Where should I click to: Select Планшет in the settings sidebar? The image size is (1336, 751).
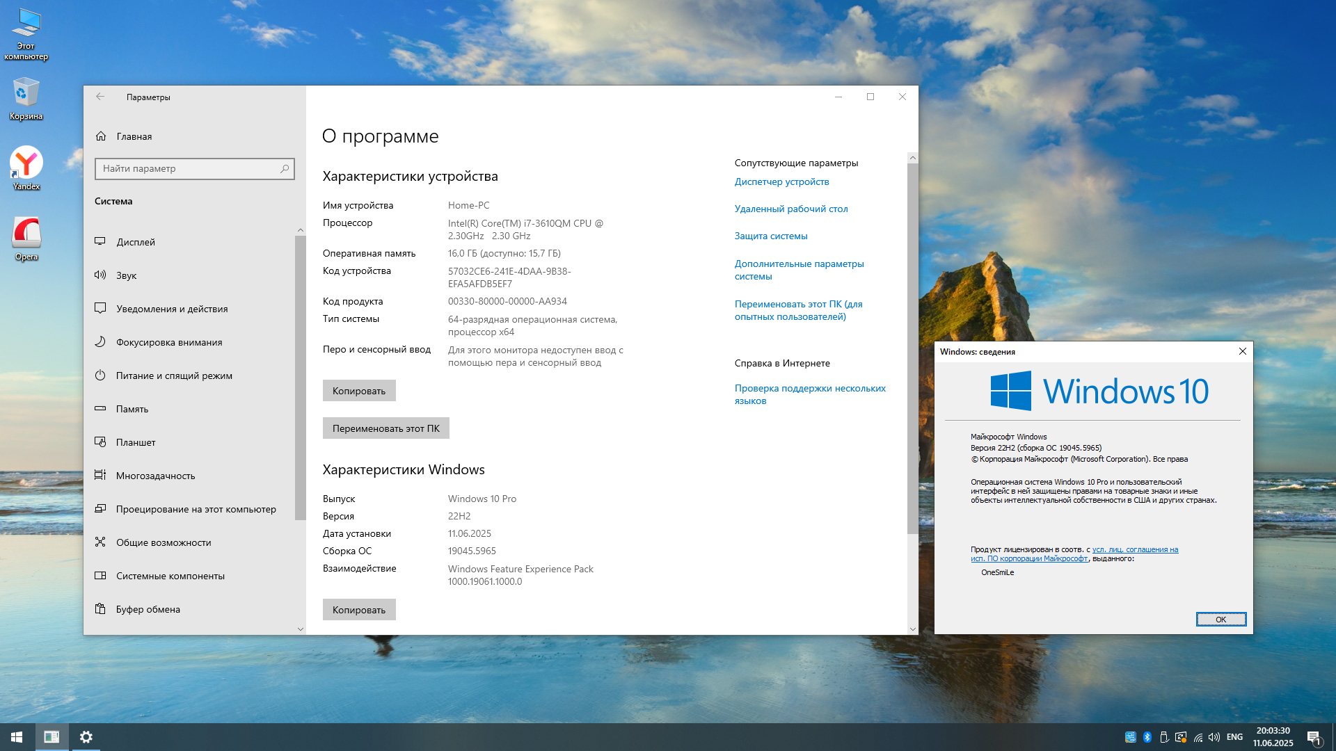click(x=136, y=442)
